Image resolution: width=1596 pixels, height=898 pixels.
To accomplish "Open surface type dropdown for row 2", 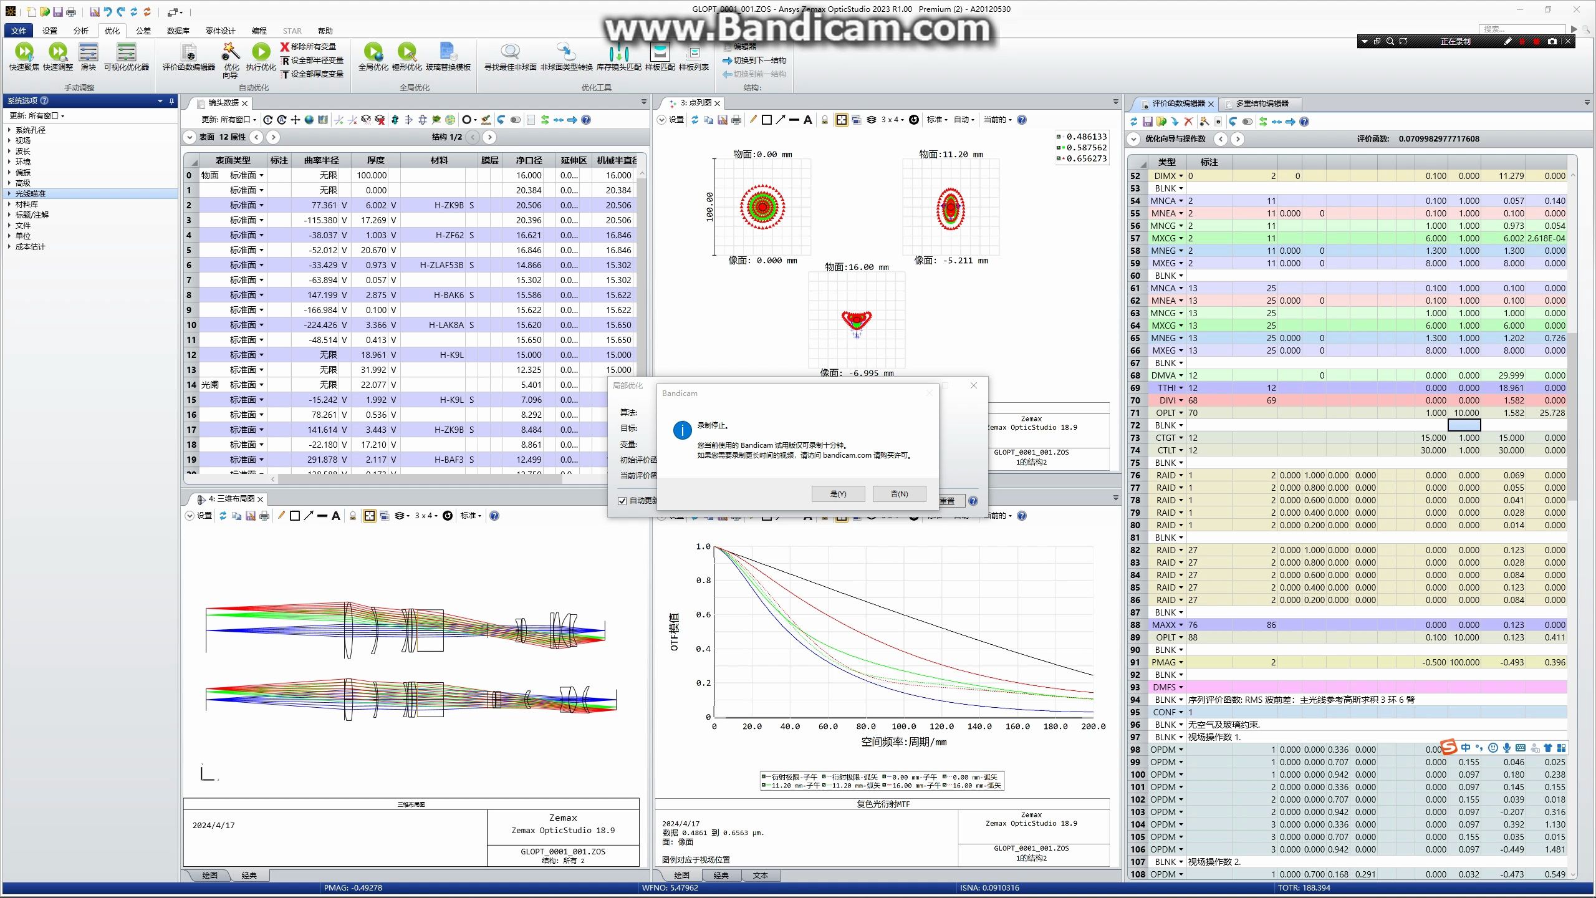I will pyautogui.click(x=261, y=205).
